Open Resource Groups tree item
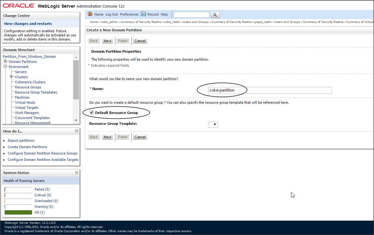374x235 pixels. pos(28,87)
